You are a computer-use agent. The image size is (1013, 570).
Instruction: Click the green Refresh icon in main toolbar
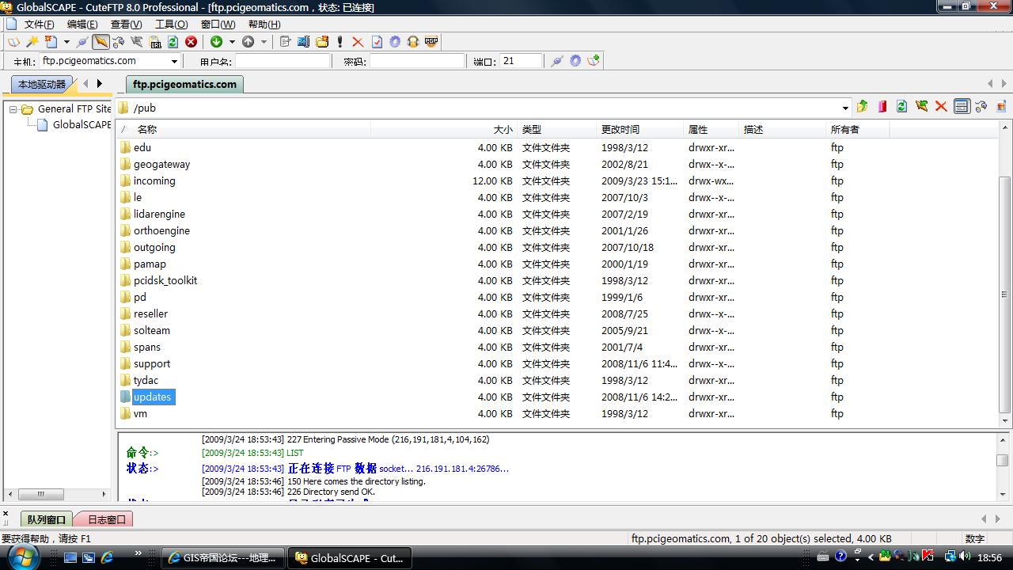(x=173, y=42)
